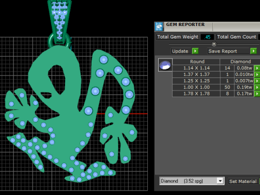Click the Set Material button
Viewport: 260px width, 195px height.
(x=243, y=181)
